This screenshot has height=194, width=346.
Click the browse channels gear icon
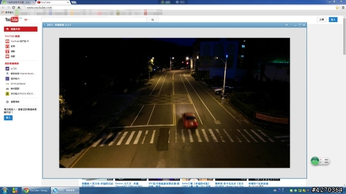pyautogui.click(x=7, y=102)
